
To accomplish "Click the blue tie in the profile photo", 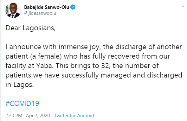I will pyautogui.click(x=13, y=16).
